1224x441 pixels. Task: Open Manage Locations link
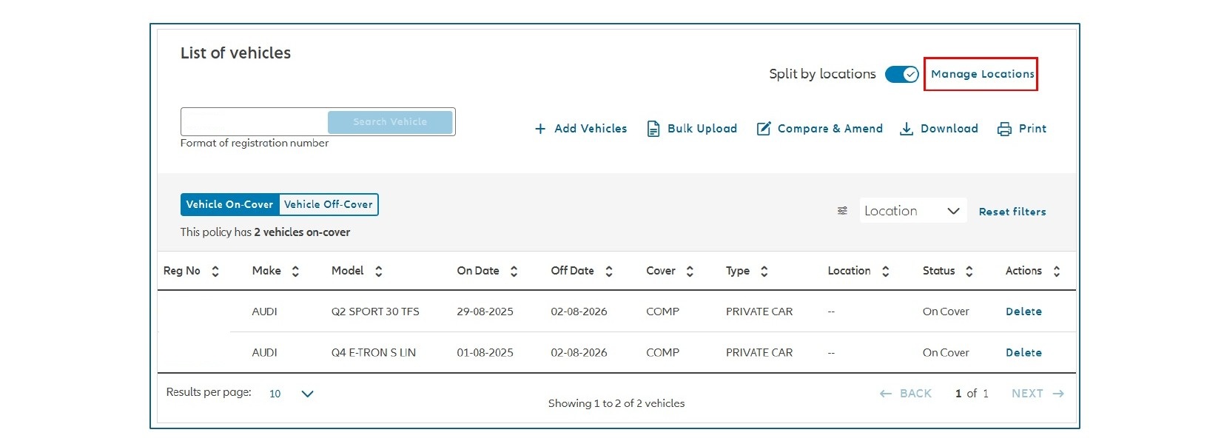pos(982,74)
